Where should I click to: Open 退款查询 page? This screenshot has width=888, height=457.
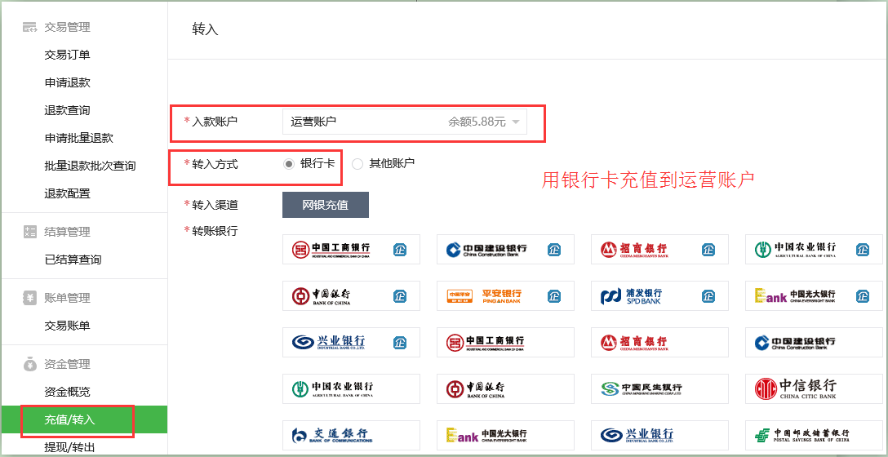click(x=68, y=110)
